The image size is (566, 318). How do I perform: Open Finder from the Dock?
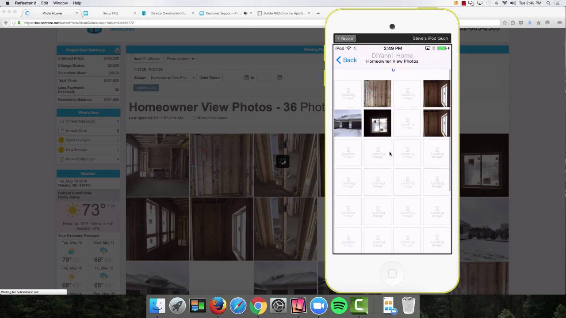(x=157, y=306)
